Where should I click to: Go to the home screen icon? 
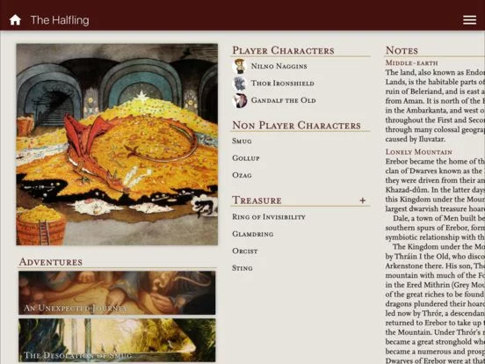(x=15, y=20)
